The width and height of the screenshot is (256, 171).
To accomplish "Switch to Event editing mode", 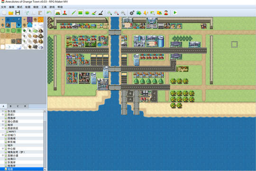I will click(64, 13).
